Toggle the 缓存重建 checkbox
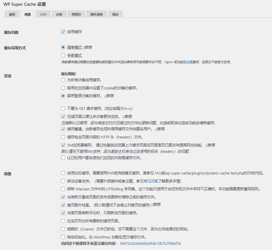Image resolution: width=272 pixels, height=250 pixels. [x=63, y=129]
